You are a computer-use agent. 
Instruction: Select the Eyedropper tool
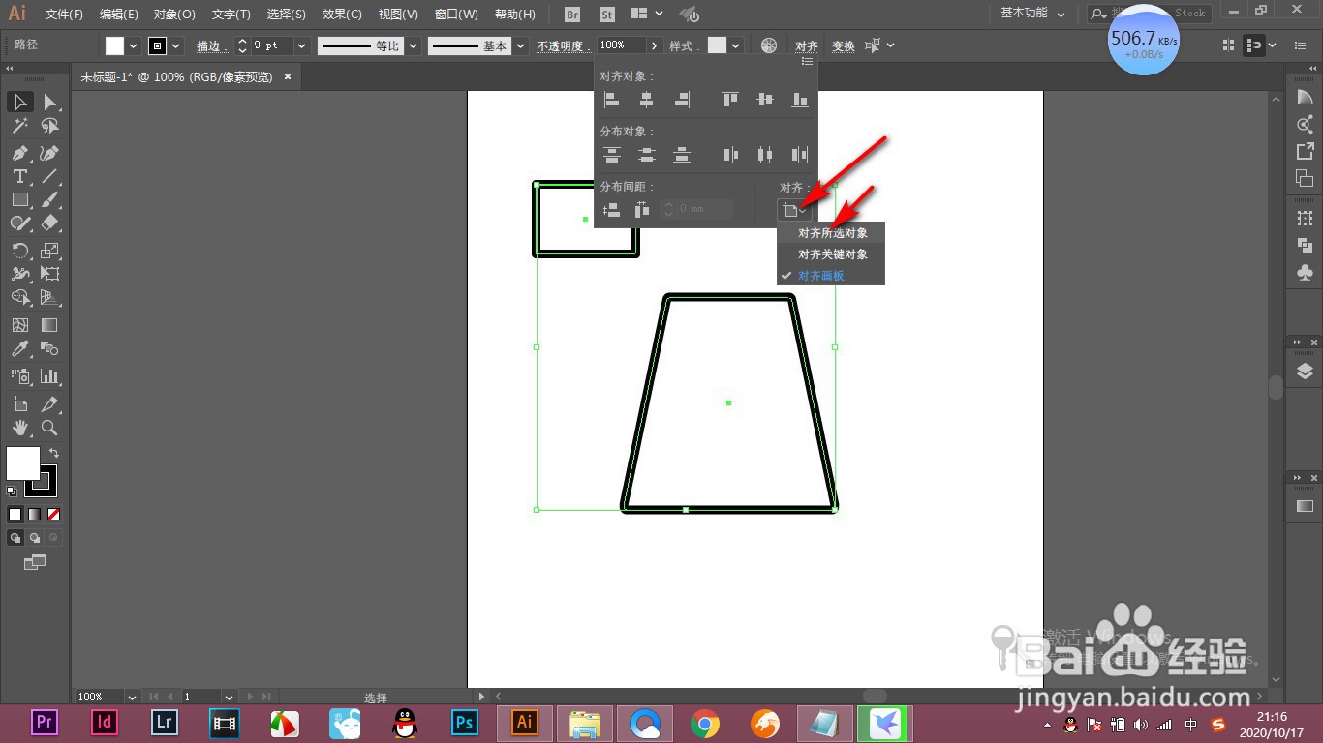pos(20,348)
